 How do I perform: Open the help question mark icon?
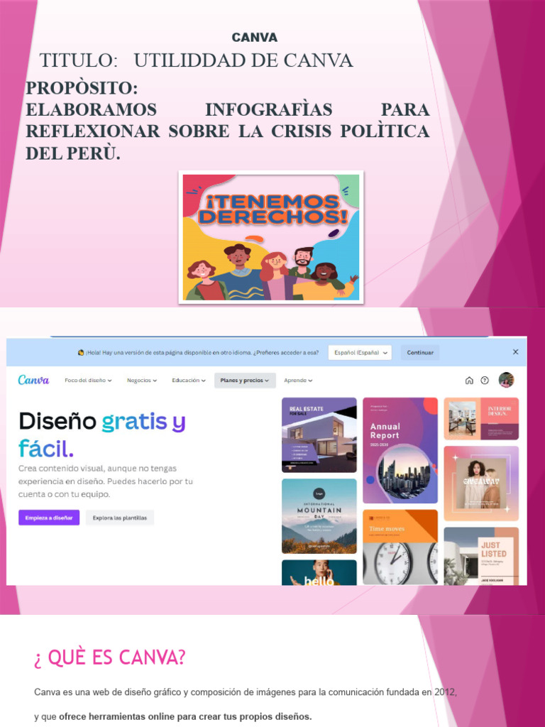coord(485,381)
